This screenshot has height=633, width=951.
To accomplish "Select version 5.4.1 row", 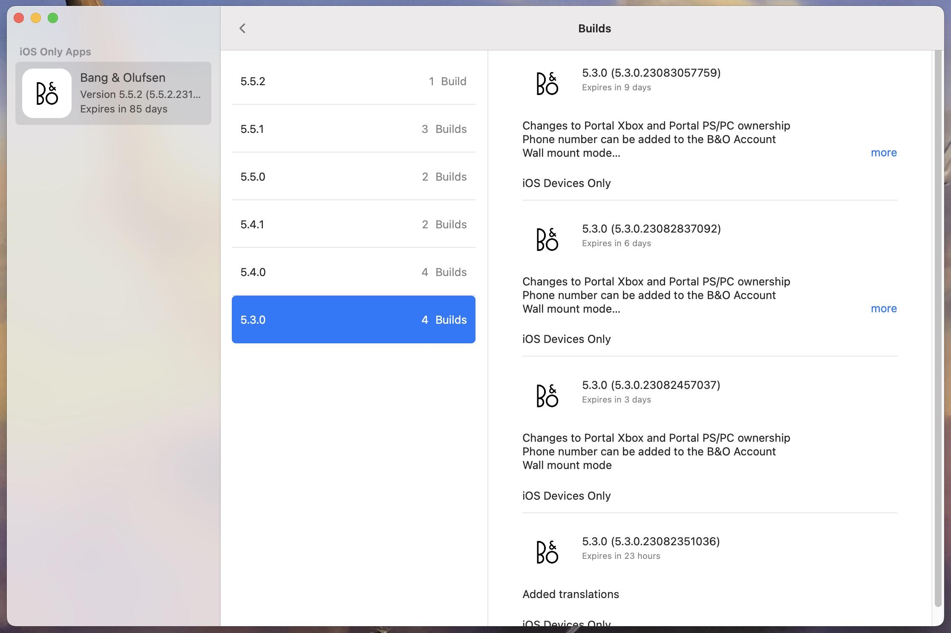I will click(x=354, y=224).
